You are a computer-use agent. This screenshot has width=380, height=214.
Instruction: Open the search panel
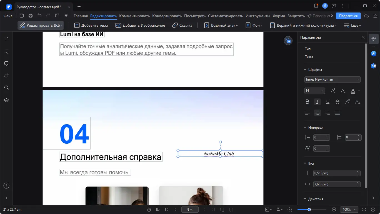point(6,88)
